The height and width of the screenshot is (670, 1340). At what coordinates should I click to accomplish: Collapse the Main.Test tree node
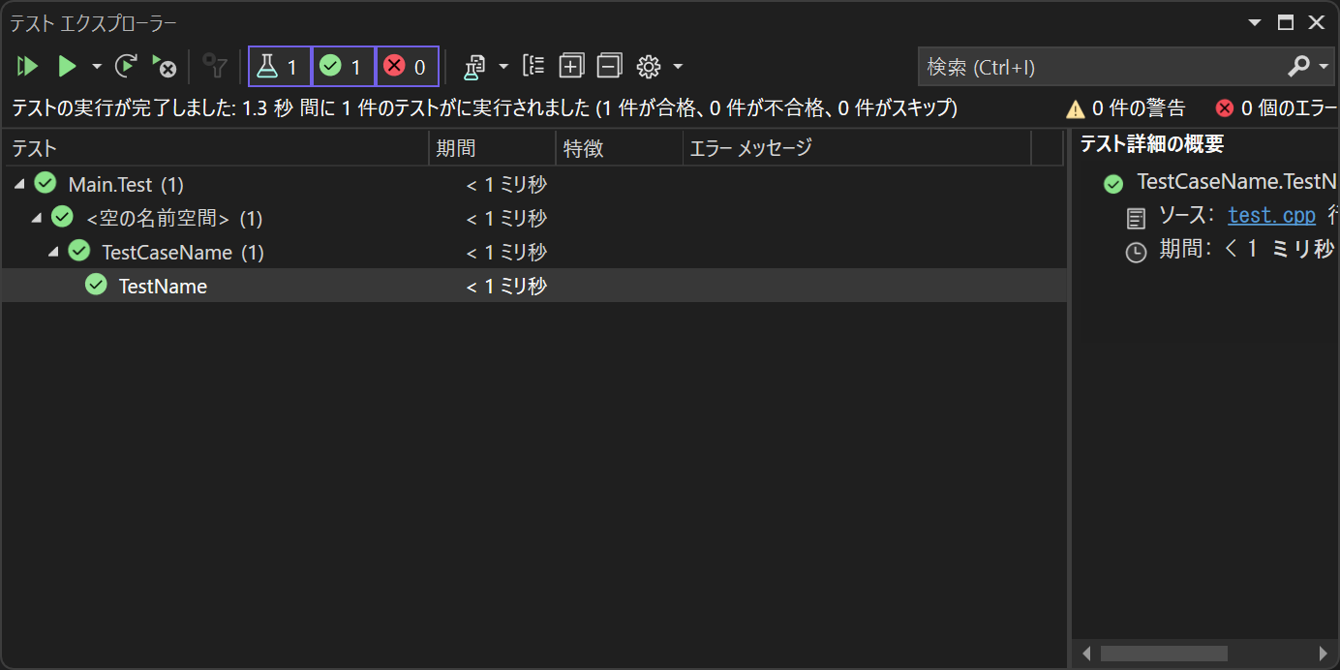pos(21,184)
